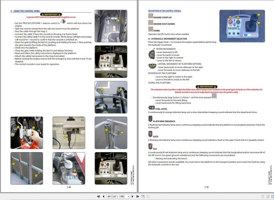Click left page number at the bottom
Image resolution: width=274 pixels, height=200 pixels.
[69, 187]
